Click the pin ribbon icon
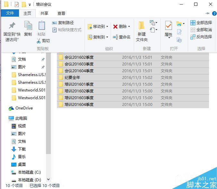Screen dimensions: 217x189 (x=207, y=13)
